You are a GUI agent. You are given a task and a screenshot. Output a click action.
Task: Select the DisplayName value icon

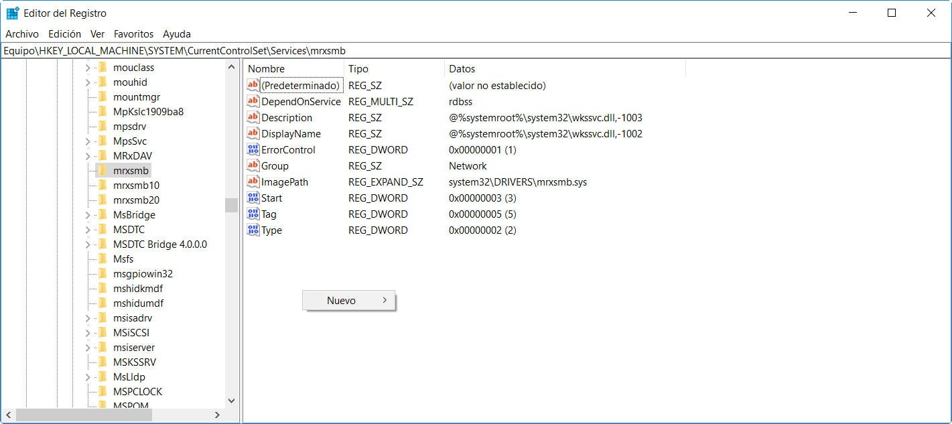(x=253, y=134)
